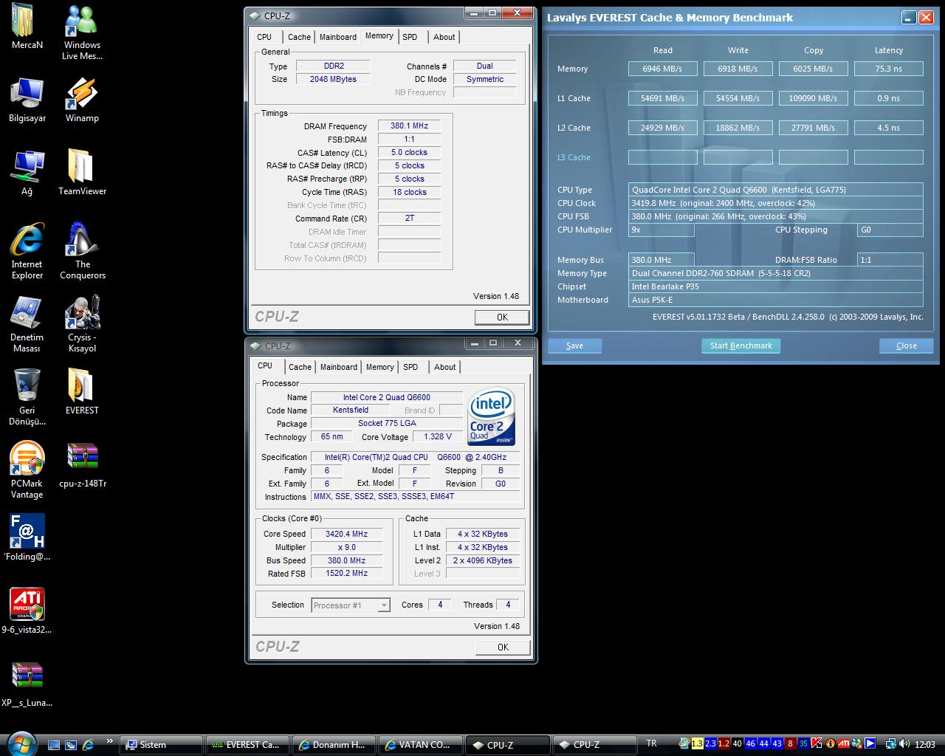Open the TeamViewer folder icon

point(82,173)
